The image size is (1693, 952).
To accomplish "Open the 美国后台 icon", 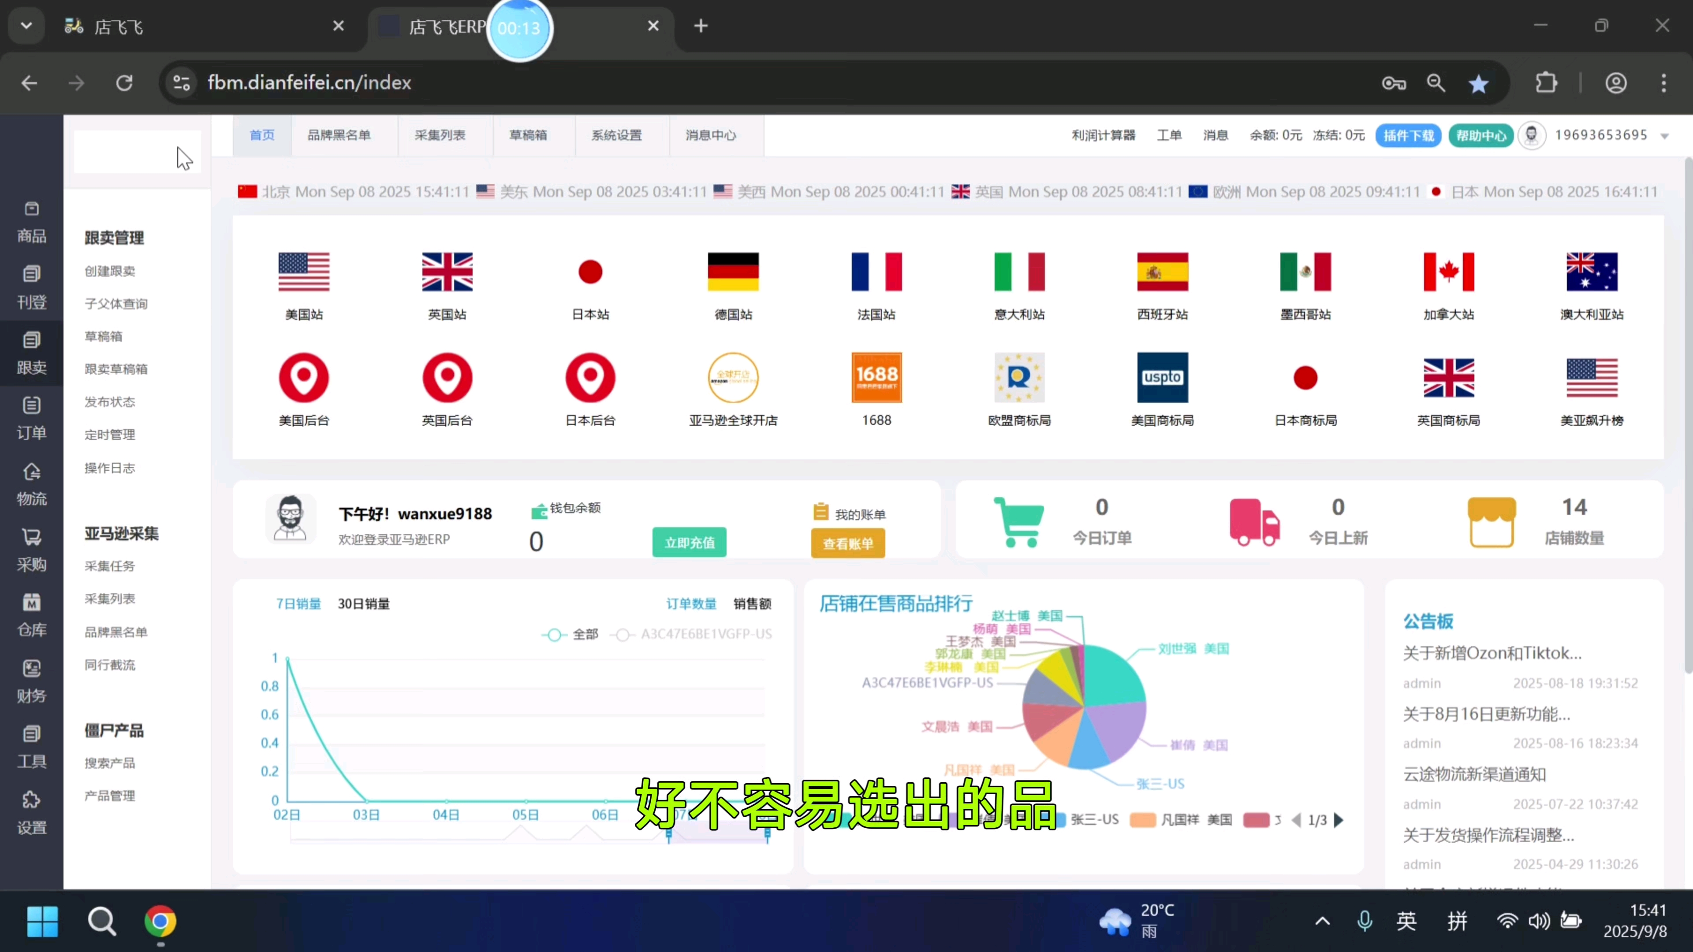I will (x=304, y=378).
